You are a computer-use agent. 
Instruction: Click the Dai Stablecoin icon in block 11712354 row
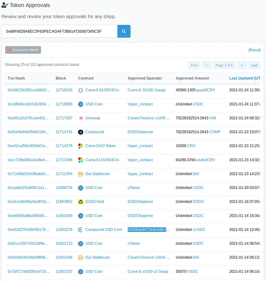[x=81, y=174]
